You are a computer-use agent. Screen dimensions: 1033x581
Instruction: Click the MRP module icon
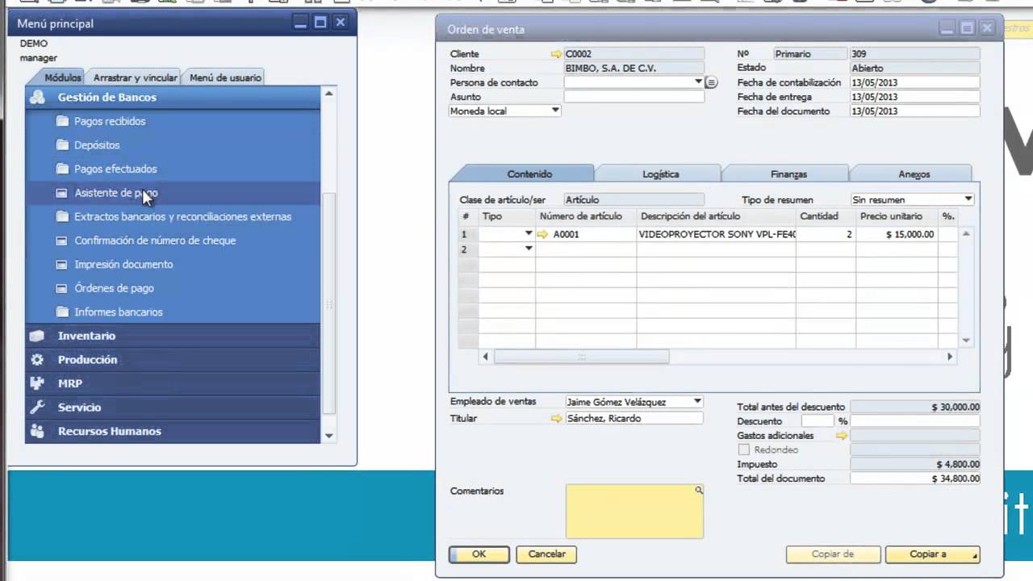point(37,383)
